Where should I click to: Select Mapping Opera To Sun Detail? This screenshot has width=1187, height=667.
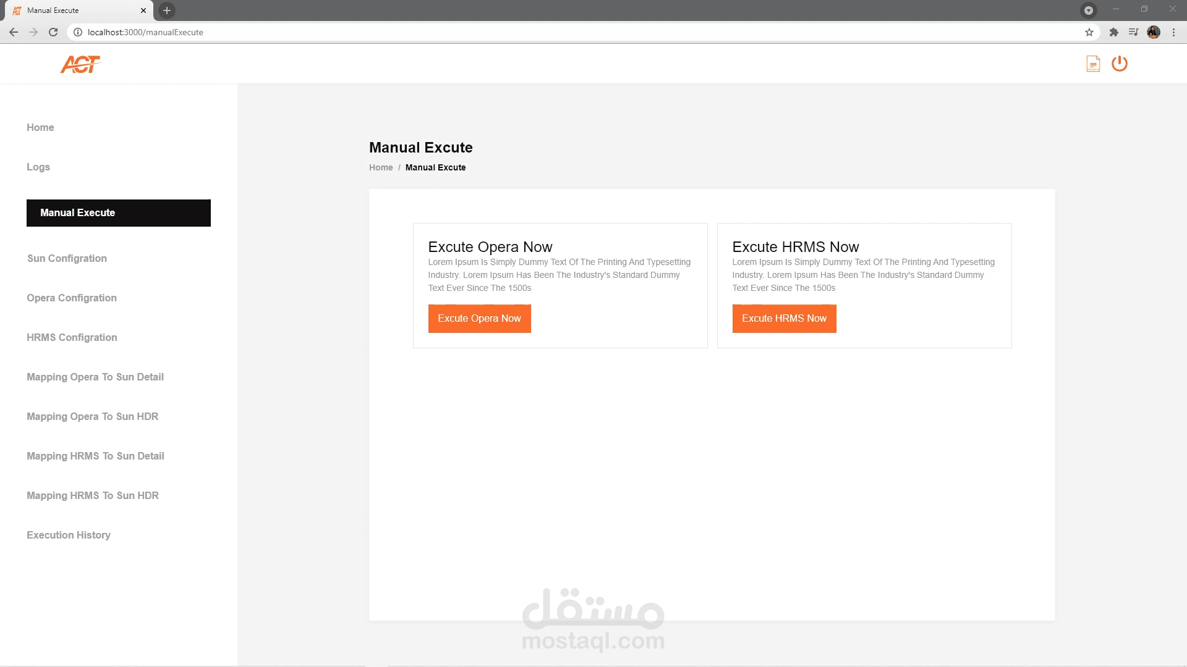(95, 377)
